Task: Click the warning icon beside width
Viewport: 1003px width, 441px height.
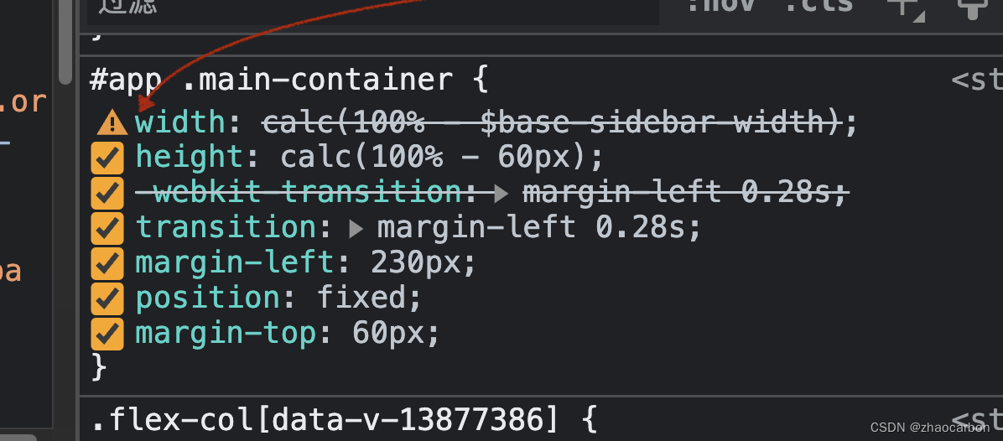Action: point(112,122)
